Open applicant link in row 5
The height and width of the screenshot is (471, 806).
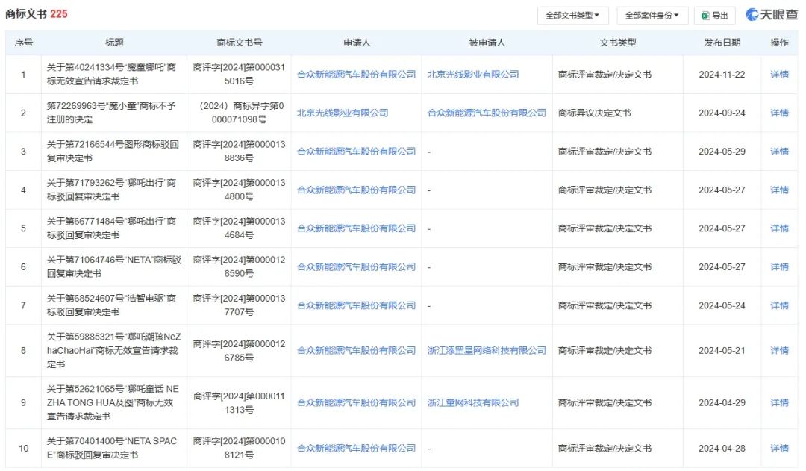click(356, 228)
